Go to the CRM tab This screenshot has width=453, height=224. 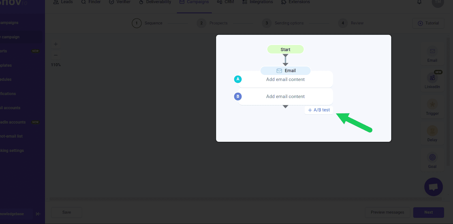click(225, 2)
